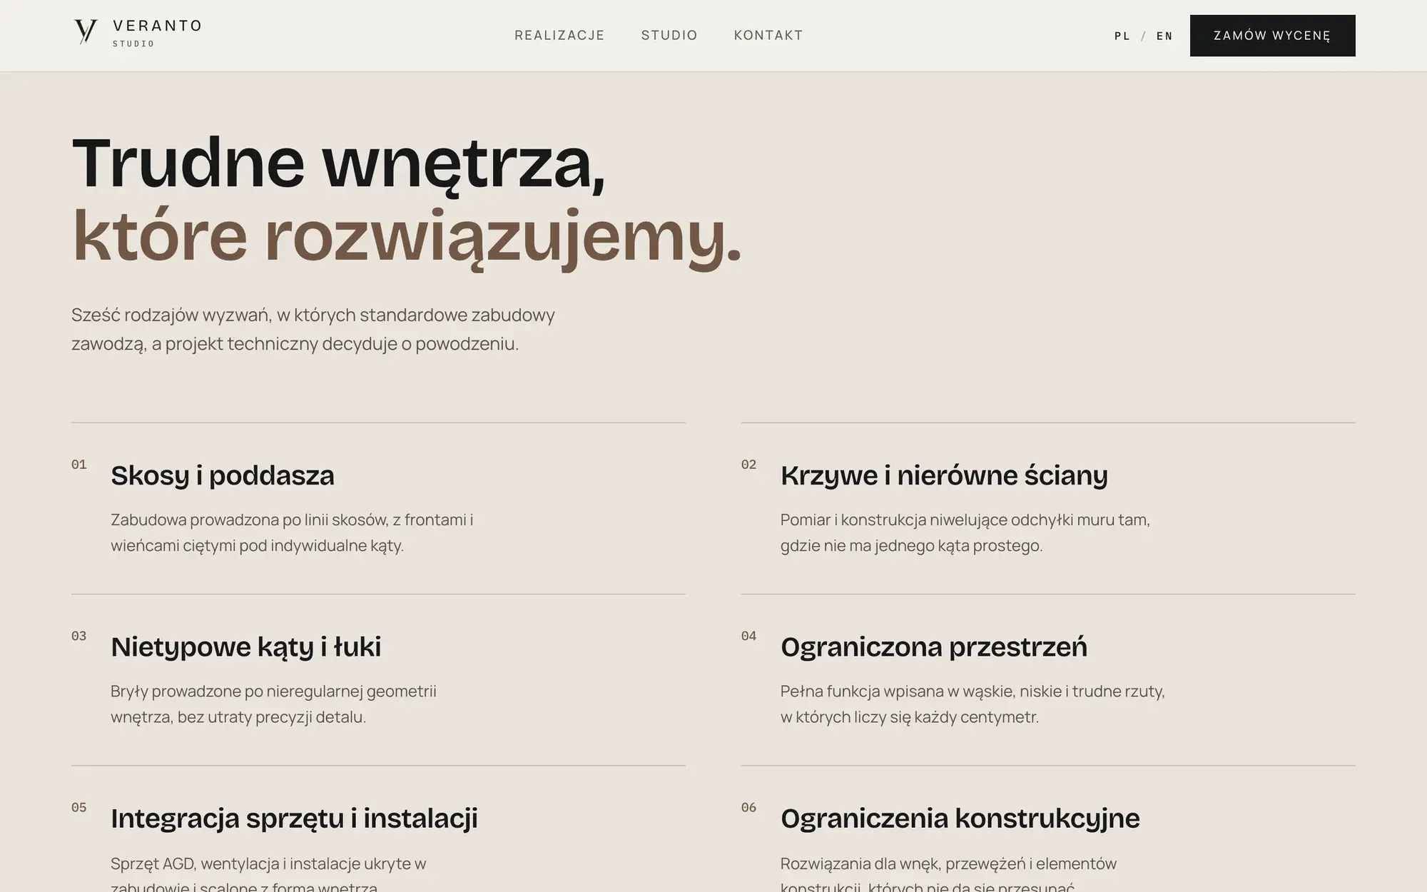Click the Sześć rodzajów wyzwań intro paragraph
Image resolution: width=1427 pixels, height=892 pixels.
point(313,329)
